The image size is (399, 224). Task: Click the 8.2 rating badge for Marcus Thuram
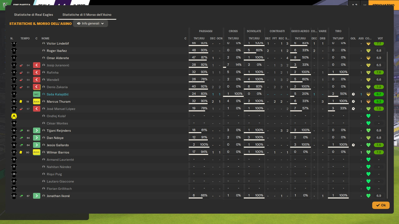(x=379, y=101)
